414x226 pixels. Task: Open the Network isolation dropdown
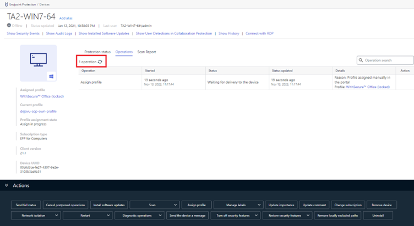coord(36,216)
